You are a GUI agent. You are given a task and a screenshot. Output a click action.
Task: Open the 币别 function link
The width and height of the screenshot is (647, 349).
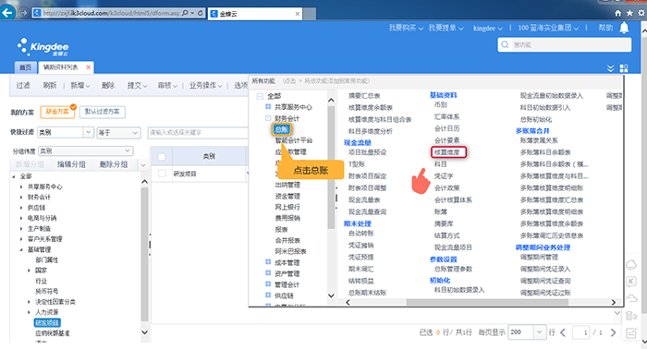point(441,105)
